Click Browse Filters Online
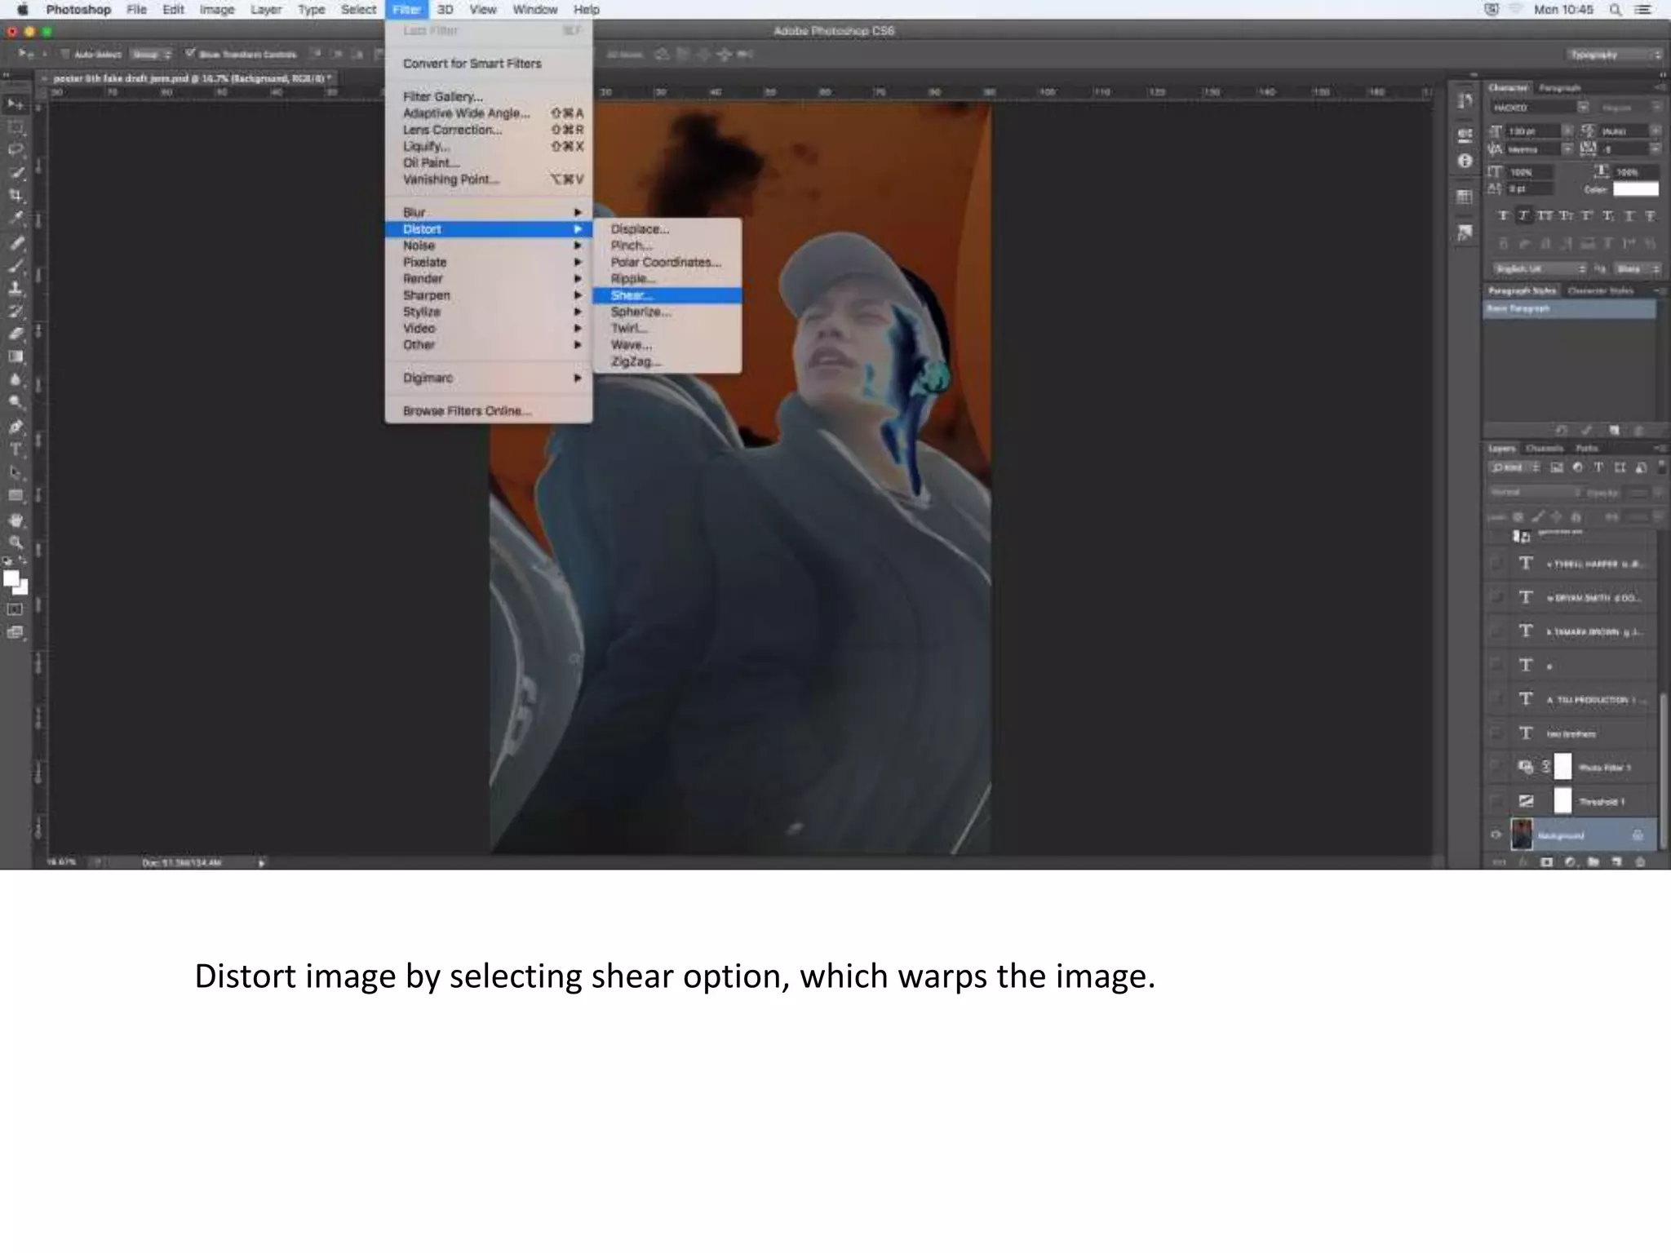 point(467,411)
